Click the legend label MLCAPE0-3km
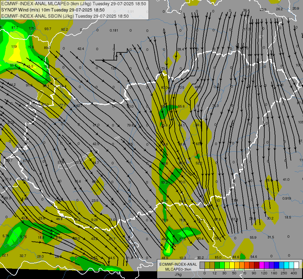 pyautogui.click(x=178, y=269)
